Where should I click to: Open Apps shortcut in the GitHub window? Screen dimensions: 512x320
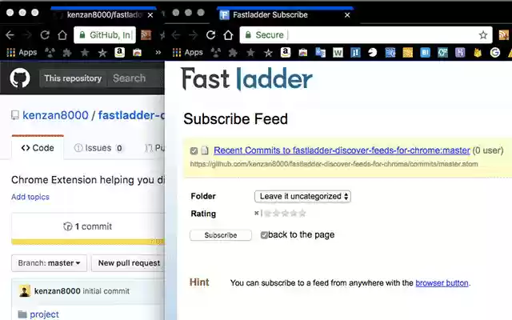(22, 52)
